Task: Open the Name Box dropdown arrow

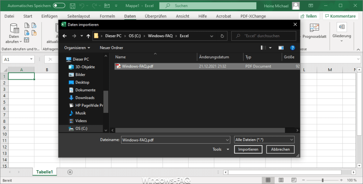Action: point(31,59)
